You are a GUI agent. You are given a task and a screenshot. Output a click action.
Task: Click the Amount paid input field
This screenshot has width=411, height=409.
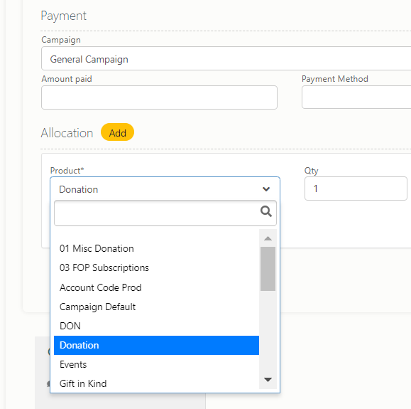[159, 97]
